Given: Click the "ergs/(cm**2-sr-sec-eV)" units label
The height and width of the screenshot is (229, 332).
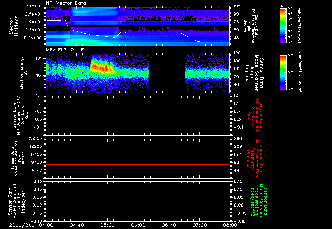Looking at the screenshot, I should point(300,72).
